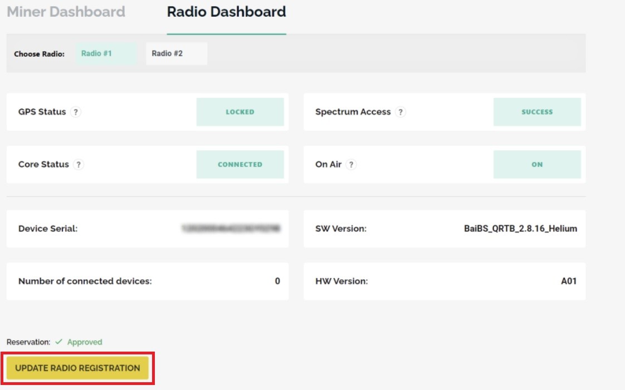
Task: Click the ON badge for On Air
Action: coord(537,165)
